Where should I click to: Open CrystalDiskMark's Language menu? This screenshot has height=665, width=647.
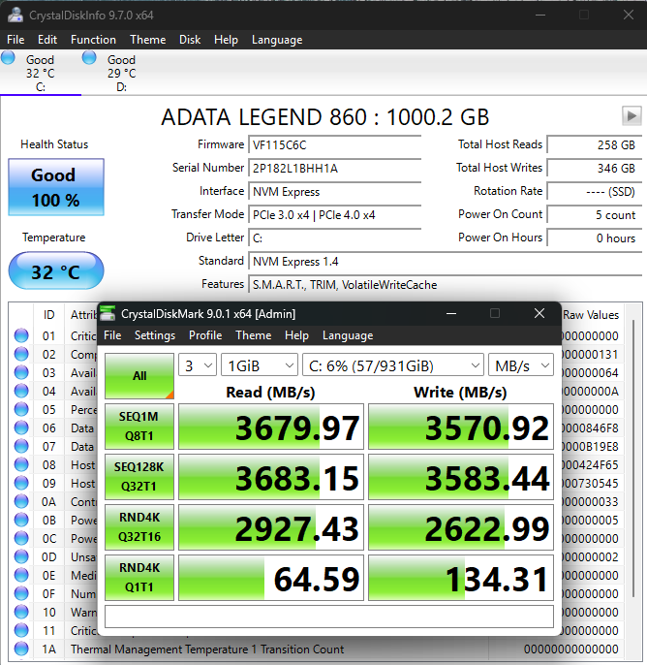point(348,335)
